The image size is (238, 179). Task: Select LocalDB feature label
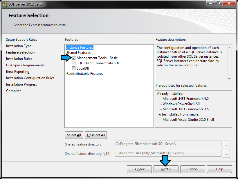pyautogui.click(x=83, y=68)
